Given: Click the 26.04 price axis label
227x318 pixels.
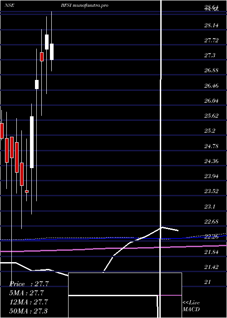Looking at the screenshot, I should pos(211,100).
